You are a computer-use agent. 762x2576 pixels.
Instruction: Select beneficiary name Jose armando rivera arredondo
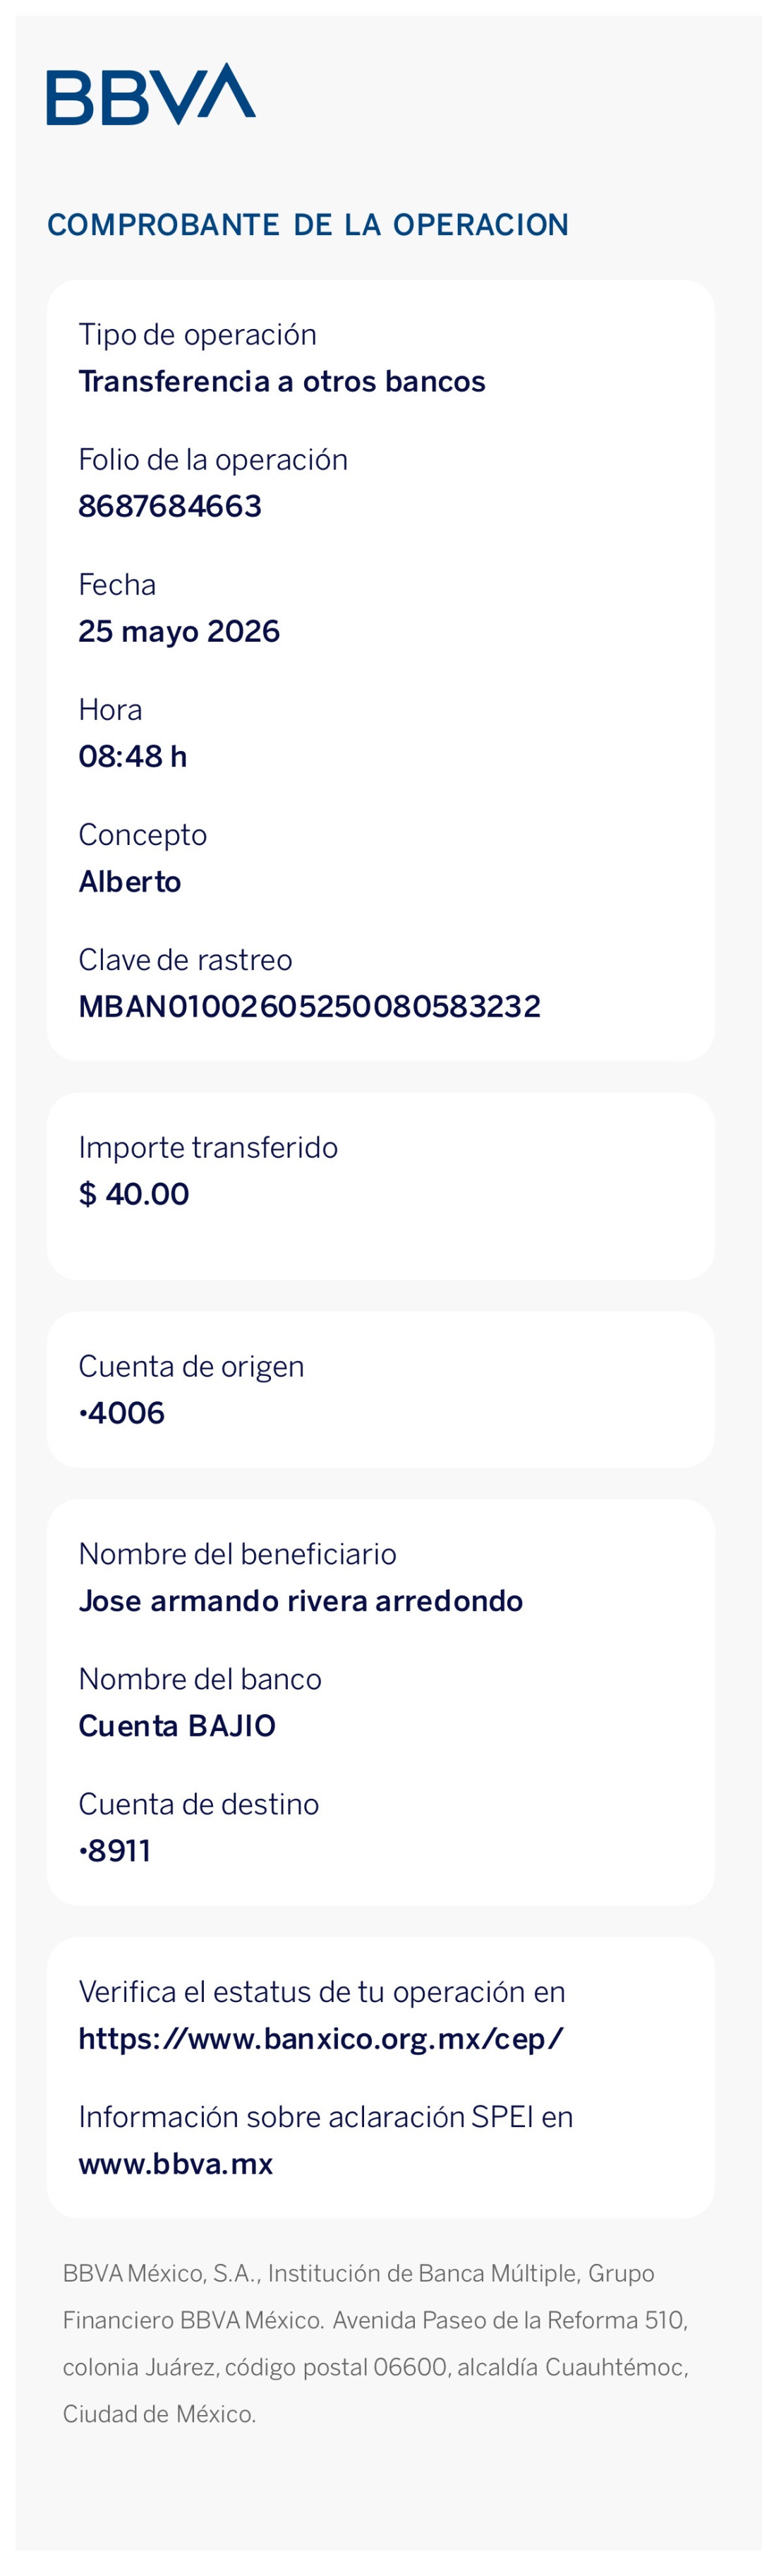coord(301,1601)
